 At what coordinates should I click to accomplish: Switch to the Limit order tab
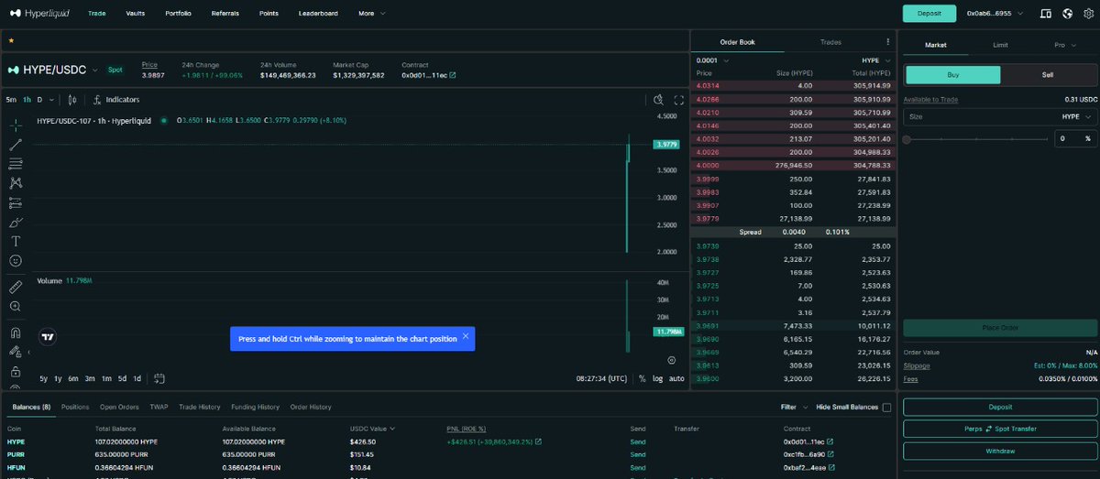coord(1000,44)
